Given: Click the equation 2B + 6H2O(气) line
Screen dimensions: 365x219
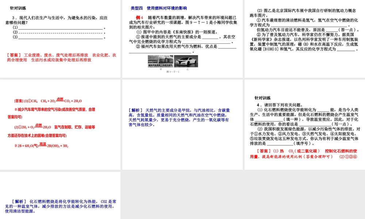Looking at the screenshot, I should tap(42, 145).
